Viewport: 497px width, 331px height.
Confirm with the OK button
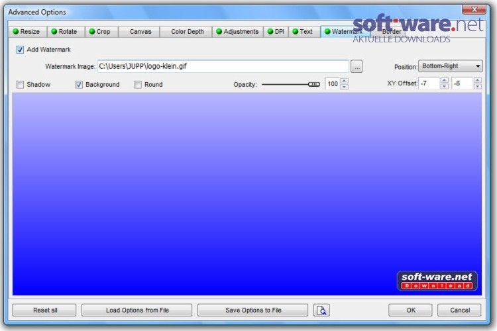tap(410, 310)
